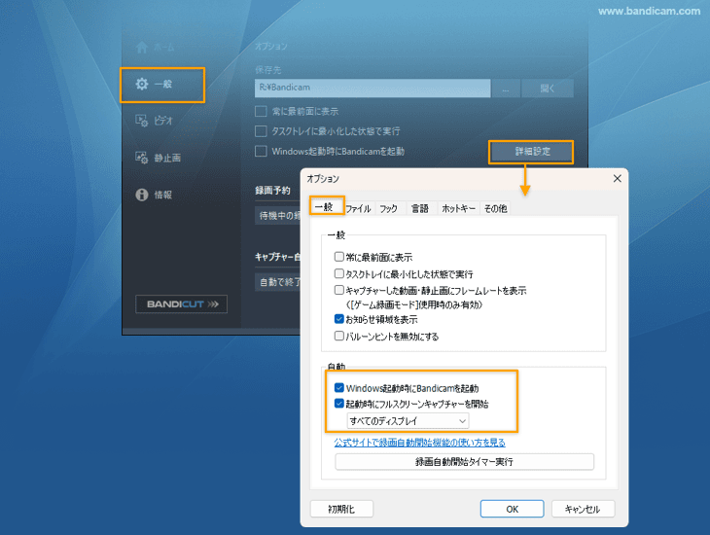Switch to the ホットキー tab
This screenshot has width=710, height=535.
(458, 208)
